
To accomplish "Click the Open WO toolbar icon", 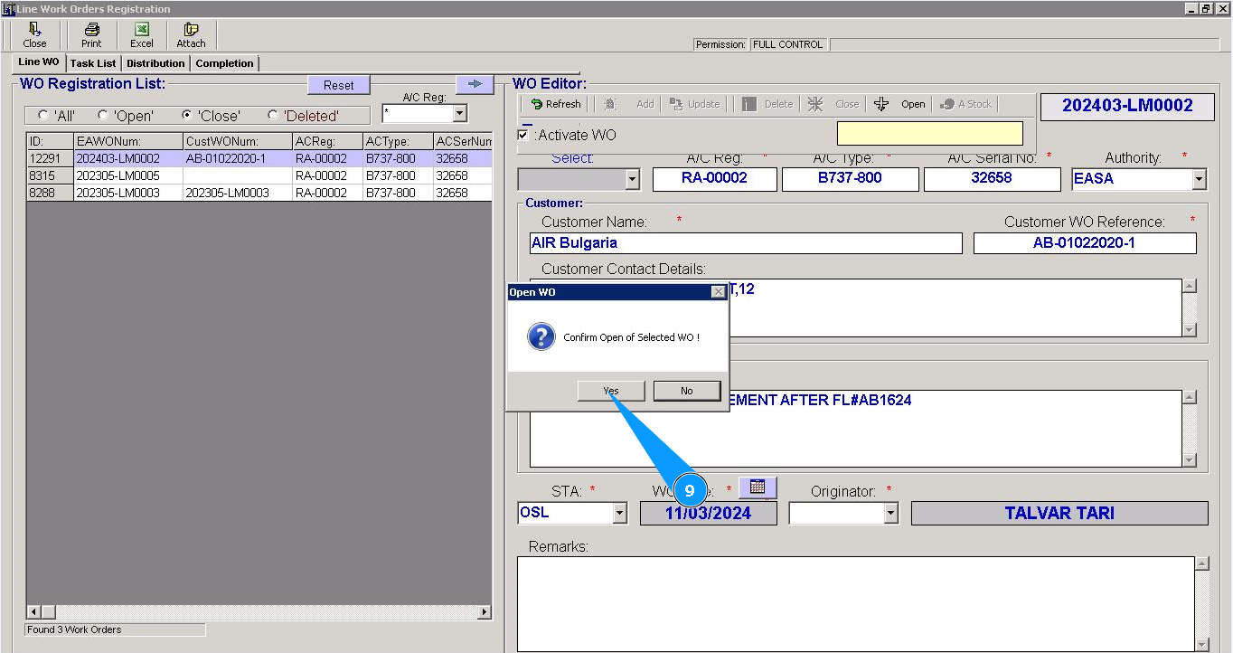I will (900, 104).
